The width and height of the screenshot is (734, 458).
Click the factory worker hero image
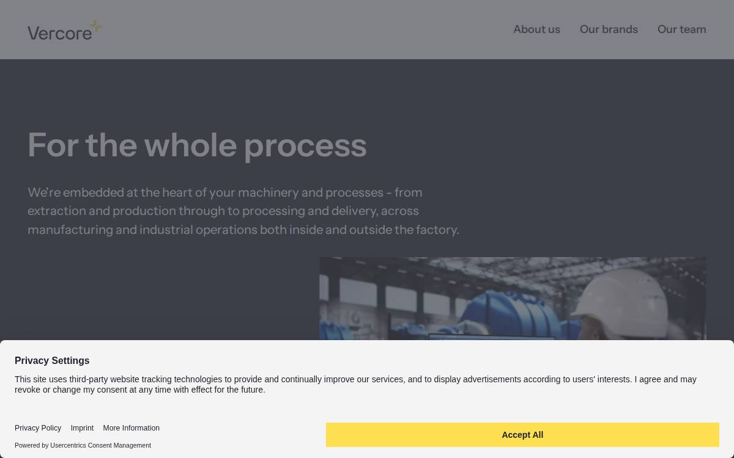click(x=513, y=299)
